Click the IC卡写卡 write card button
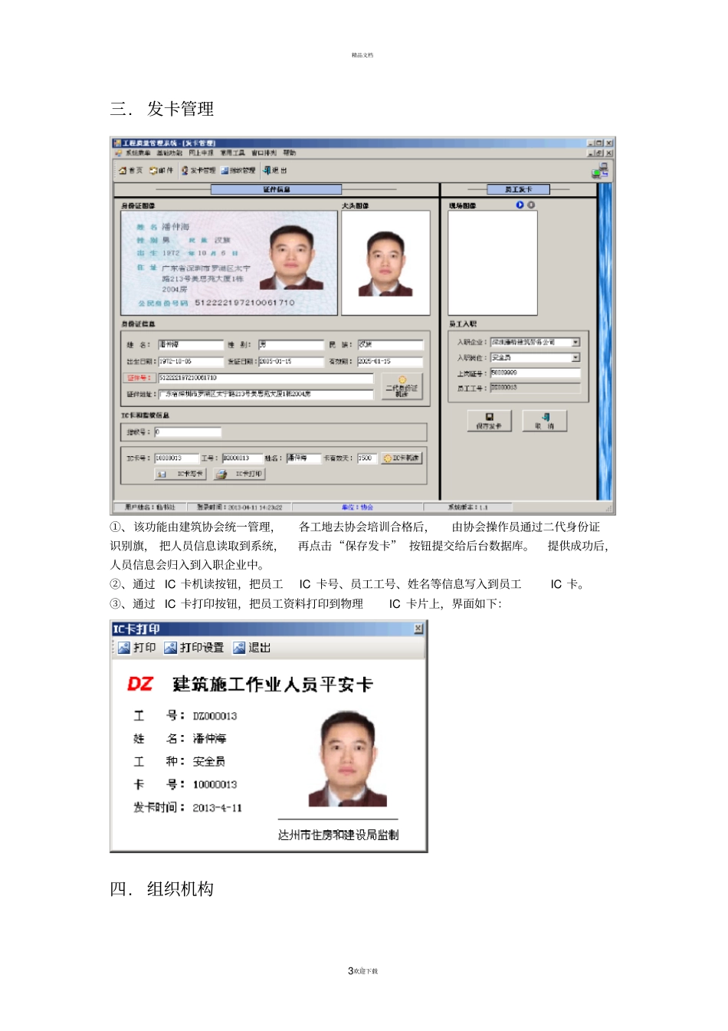The image size is (728, 1031). point(180,474)
